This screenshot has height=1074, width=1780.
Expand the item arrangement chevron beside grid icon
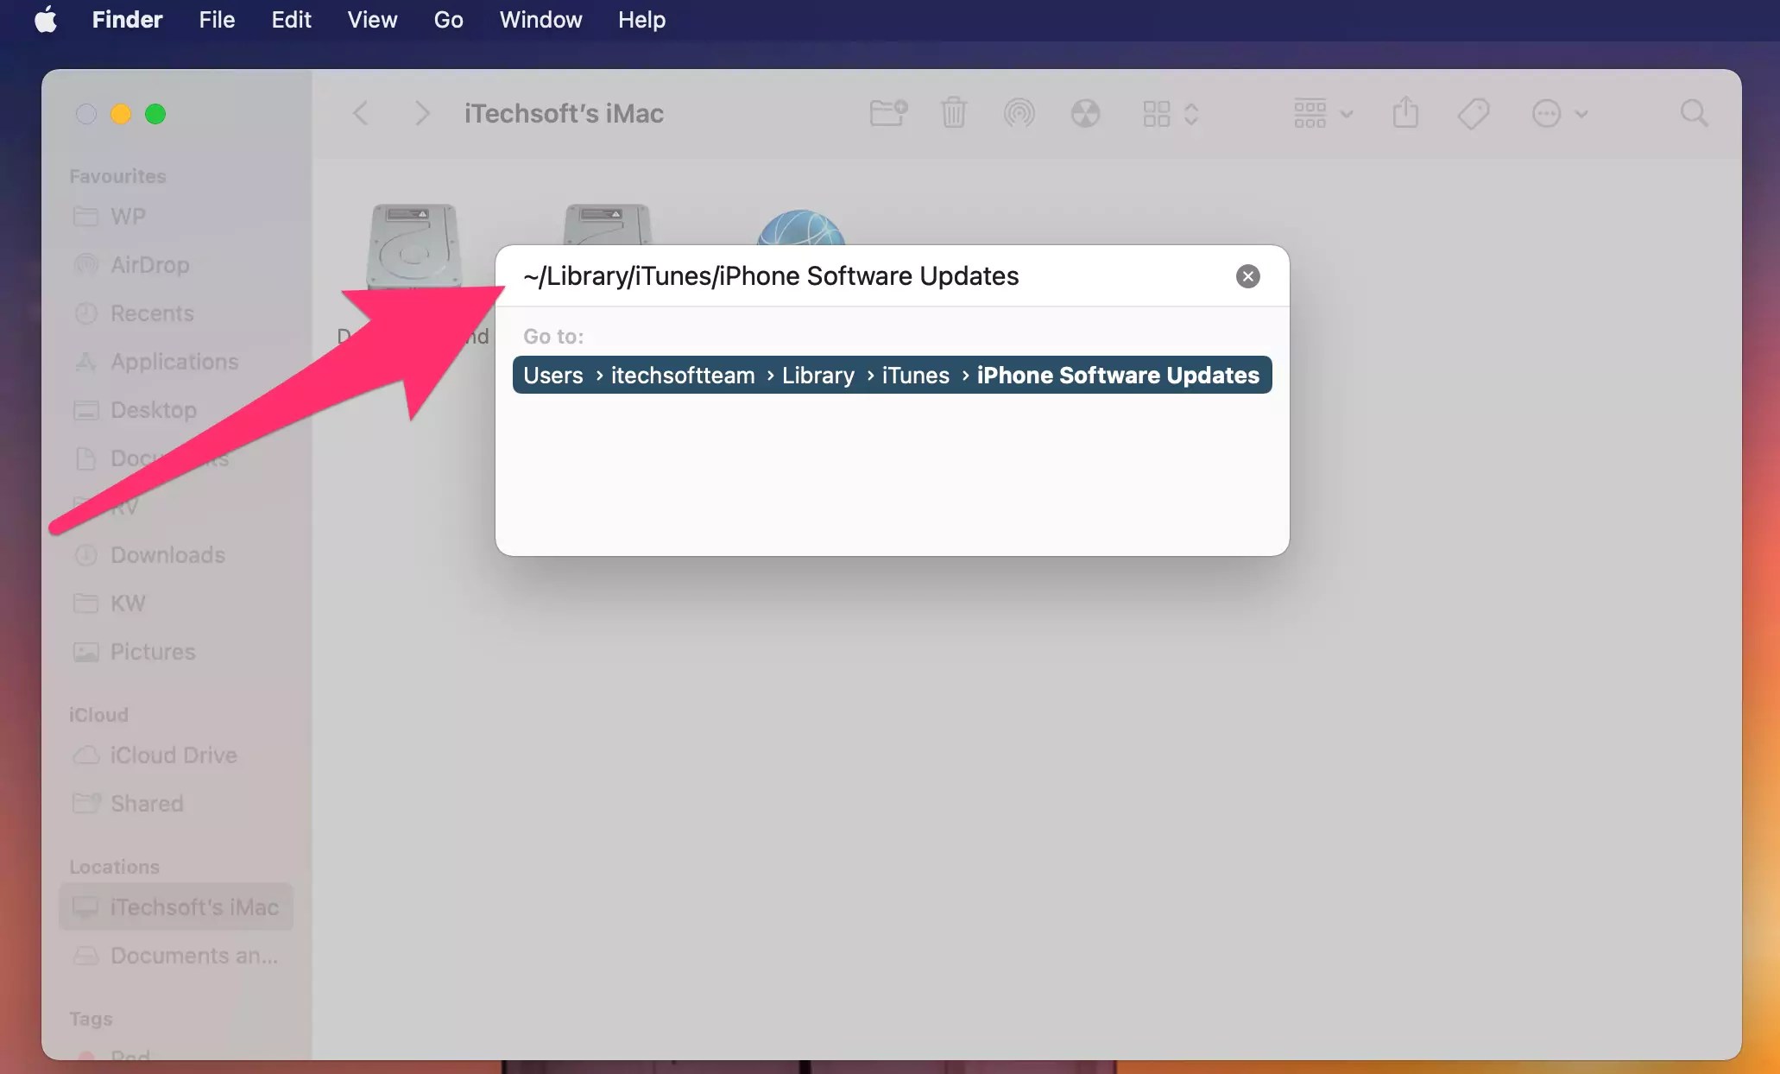pyautogui.click(x=1192, y=112)
